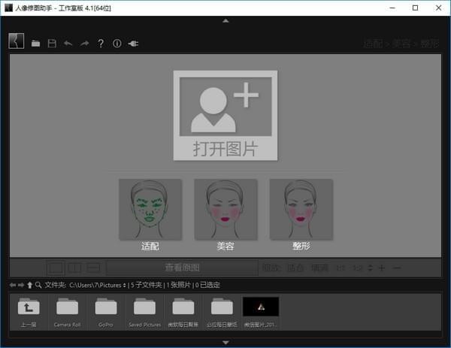Click the plug-in connector icon
Viewport: 451px width, 348px height.
(x=134, y=44)
